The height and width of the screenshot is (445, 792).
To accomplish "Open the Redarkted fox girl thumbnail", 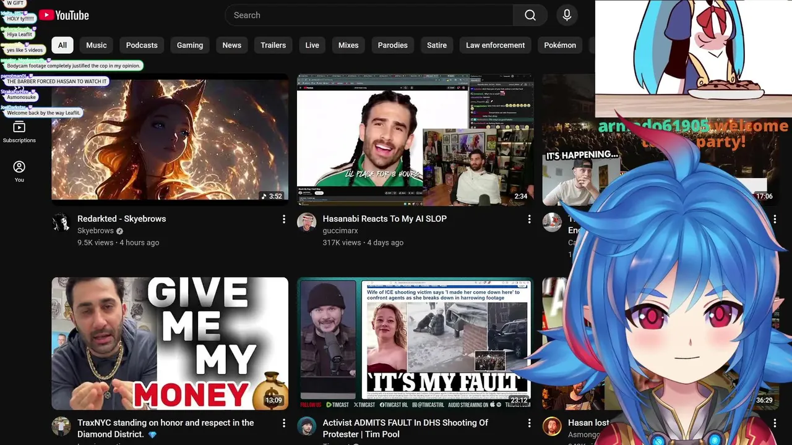I will [x=170, y=140].
